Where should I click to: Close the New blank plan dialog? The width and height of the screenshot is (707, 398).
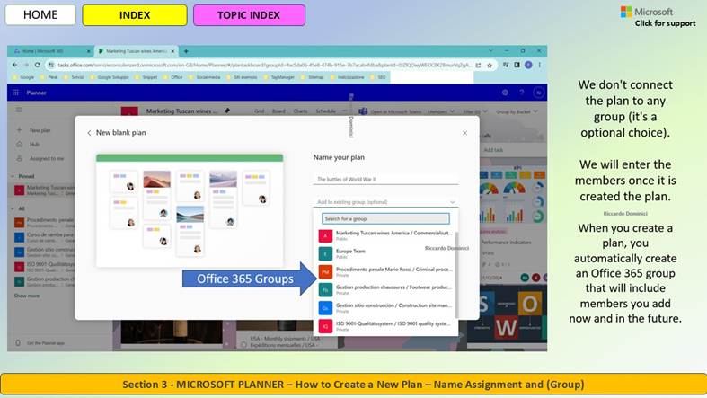tap(464, 133)
